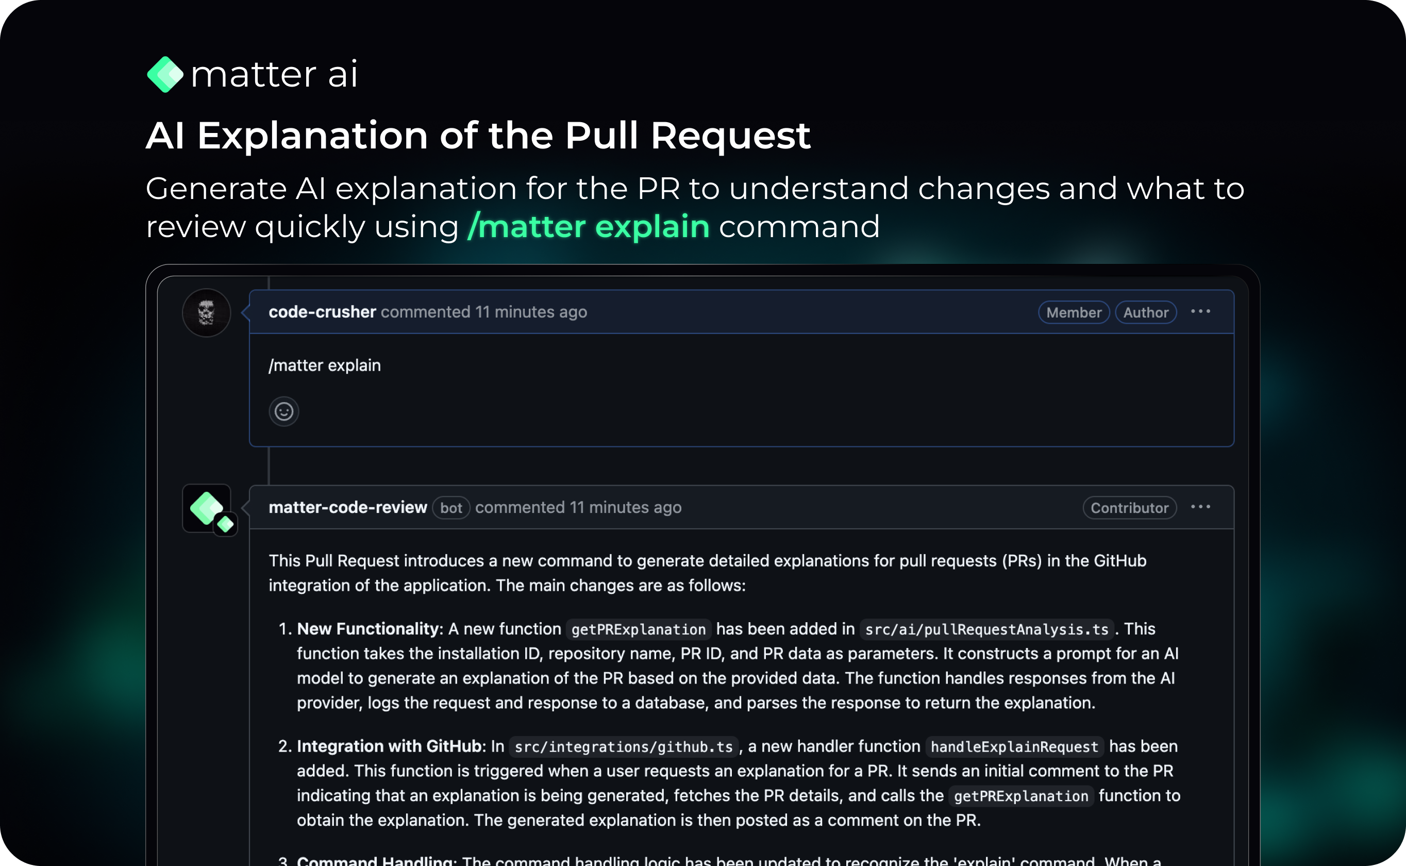Click the '/matter explain' comment body text
This screenshot has height=866, width=1406.
point(325,365)
